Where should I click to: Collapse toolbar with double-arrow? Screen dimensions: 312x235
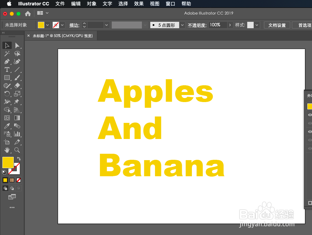coord(3,33)
